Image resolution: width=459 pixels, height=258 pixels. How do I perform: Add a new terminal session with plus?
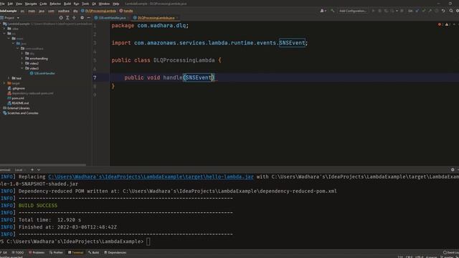[x=32, y=170]
